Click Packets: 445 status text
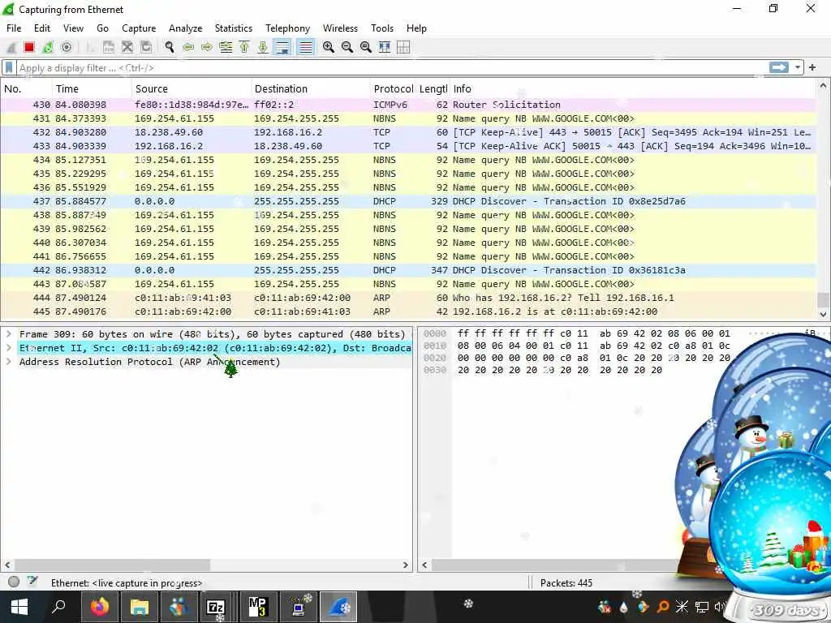Screen dimensions: 831x623 [x=566, y=582]
